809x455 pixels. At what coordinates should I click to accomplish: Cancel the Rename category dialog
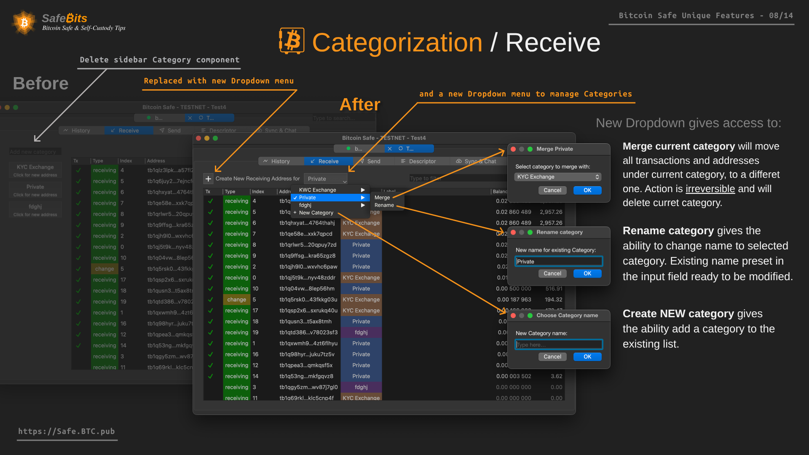point(552,273)
